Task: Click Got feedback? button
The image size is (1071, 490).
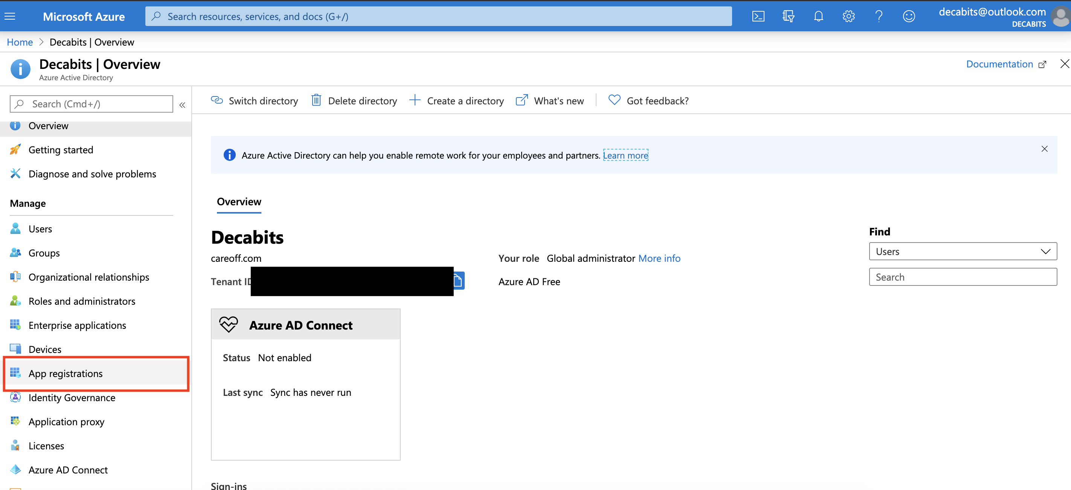Action: tap(648, 101)
